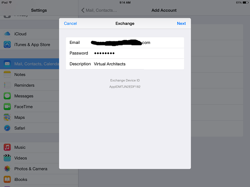This screenshot has width=250, height=187.
Task: Tap the 9:14 AM clock
Action: [125, 2]
